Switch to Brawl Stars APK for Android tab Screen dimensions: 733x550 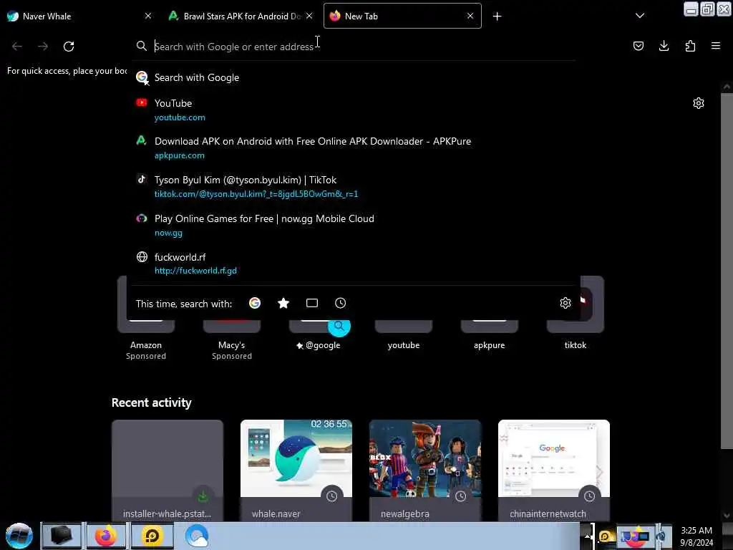click(241, 16)
